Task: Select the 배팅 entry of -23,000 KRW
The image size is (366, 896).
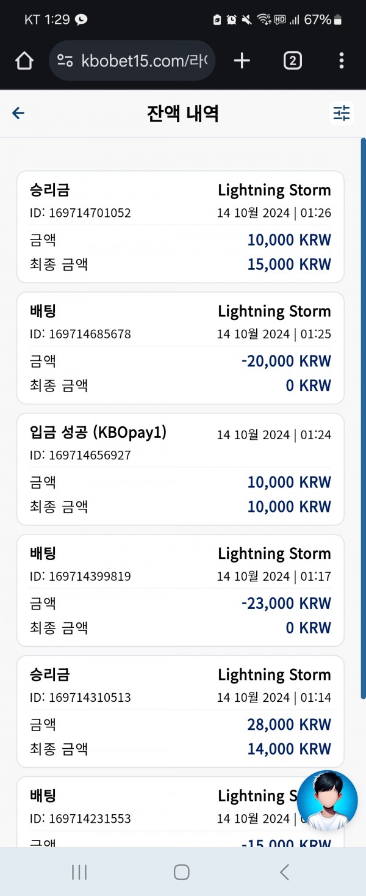Action: click(x=181, y=590)
